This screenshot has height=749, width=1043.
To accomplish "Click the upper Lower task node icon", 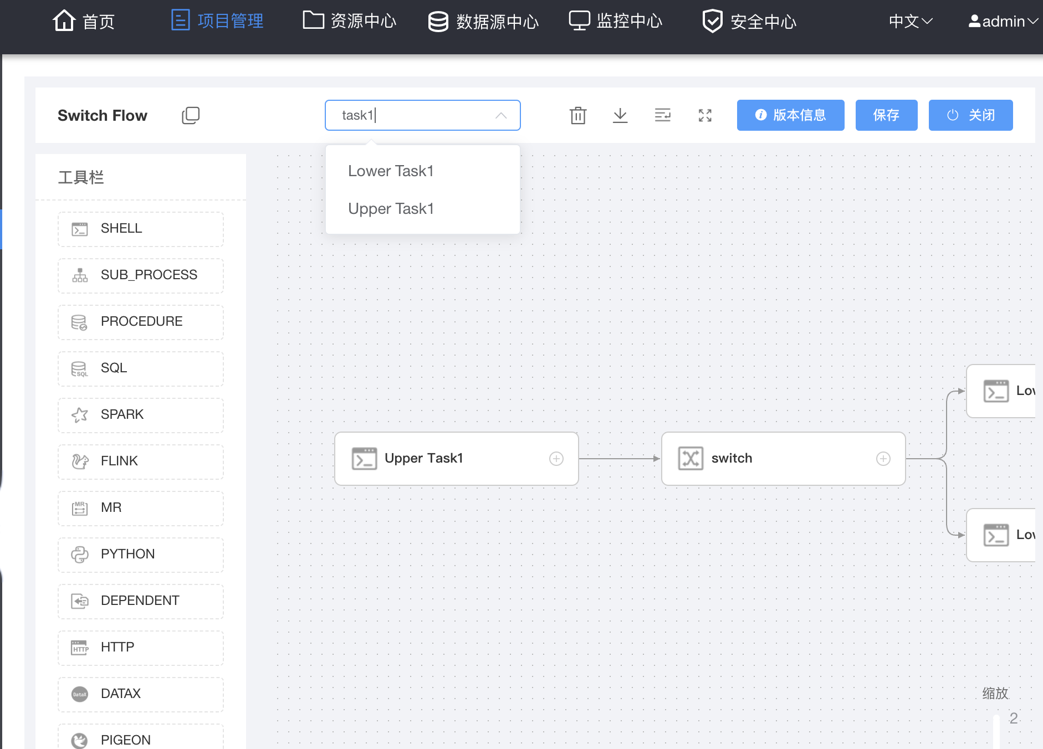I will point(996,391).
